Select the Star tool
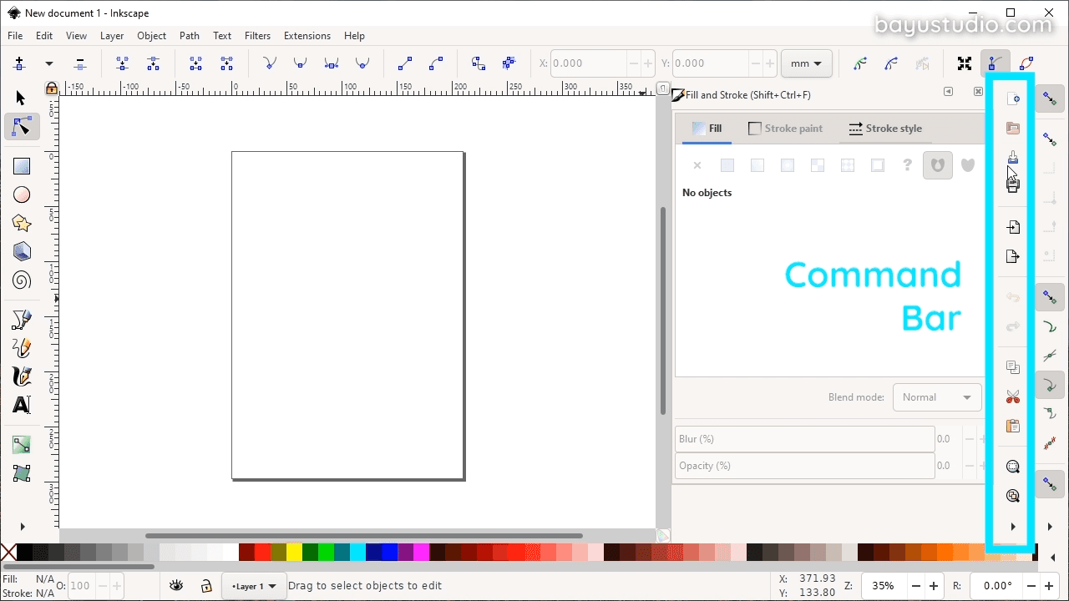 point(21,223)
